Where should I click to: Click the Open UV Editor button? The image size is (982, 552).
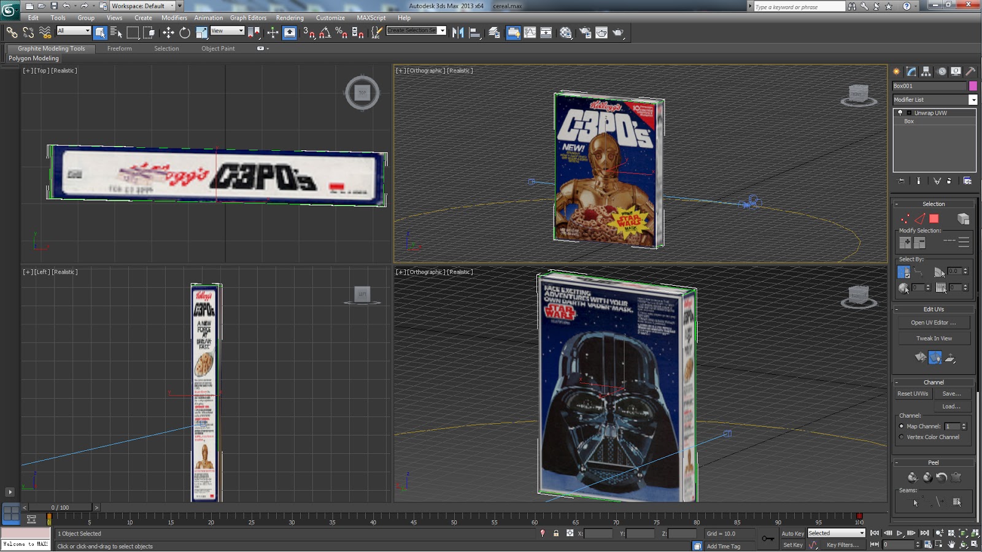[934, 322]
